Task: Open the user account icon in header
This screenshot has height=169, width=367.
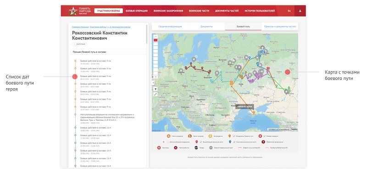Action: point(300,11)
